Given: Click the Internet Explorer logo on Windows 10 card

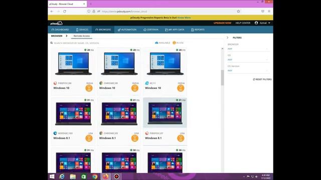Looking at the screenshot, I should (x=147, y=83).
